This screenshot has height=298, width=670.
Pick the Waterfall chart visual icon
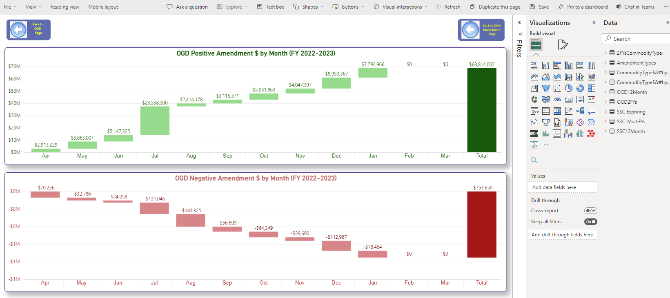534,88
